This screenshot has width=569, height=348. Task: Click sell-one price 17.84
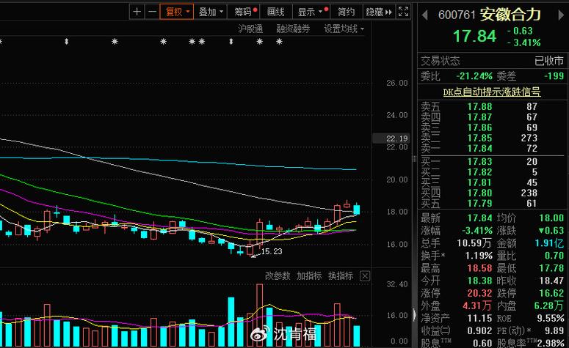click(479, 149)
